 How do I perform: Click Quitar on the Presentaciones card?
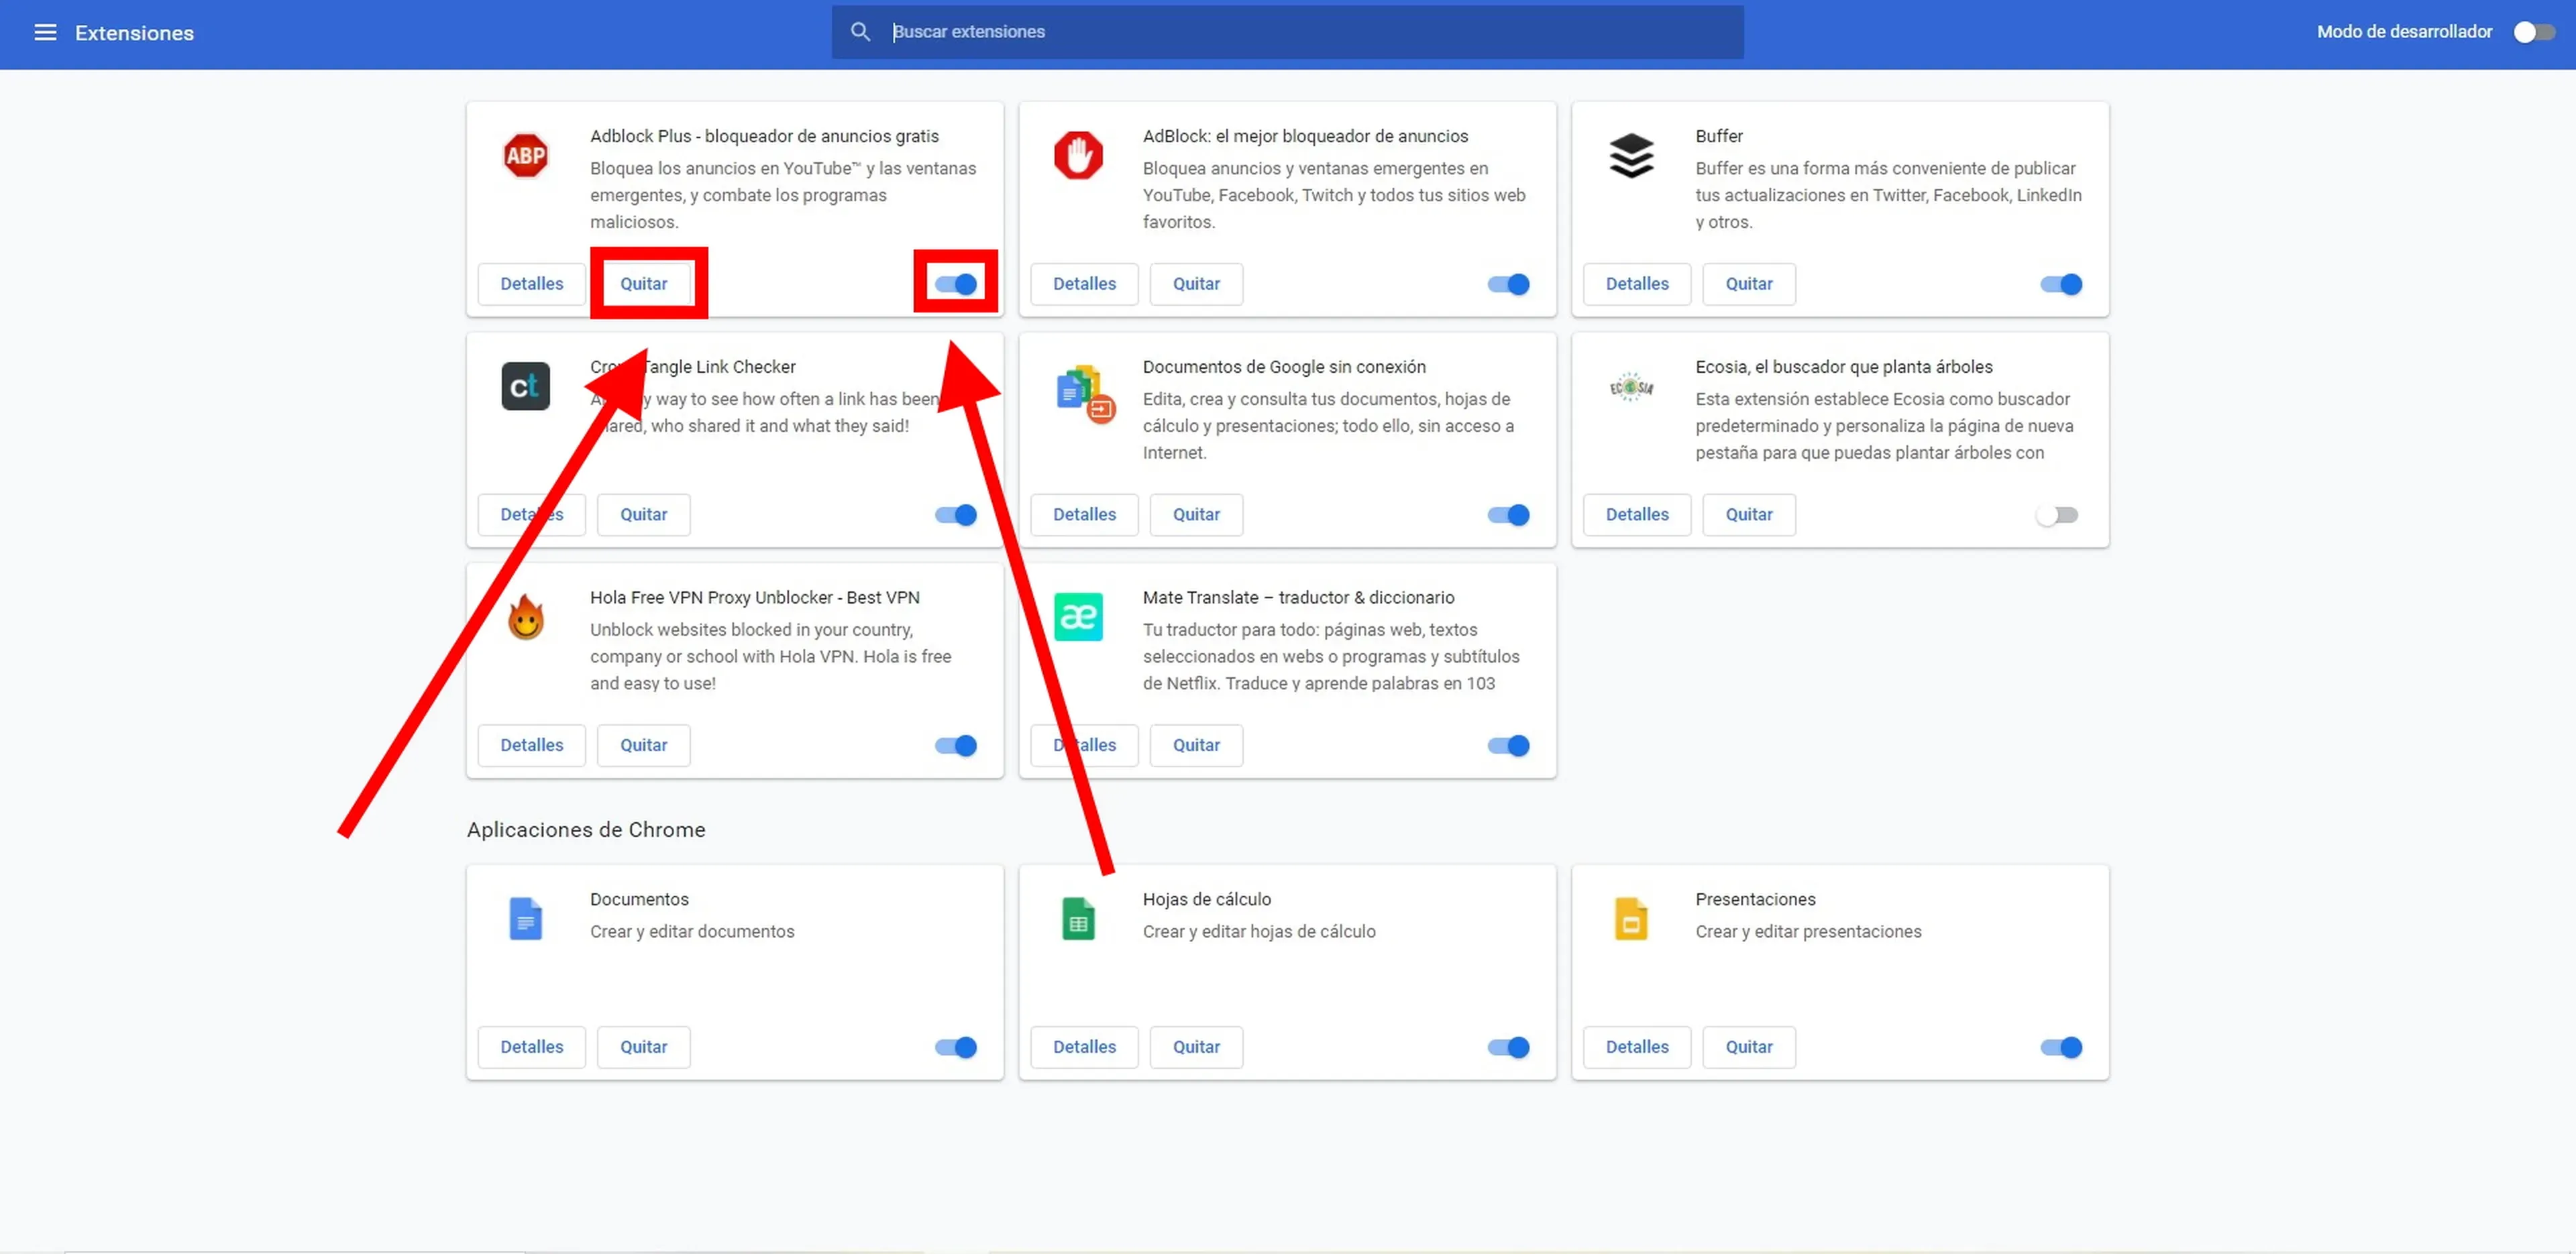click(1749, 1047)
